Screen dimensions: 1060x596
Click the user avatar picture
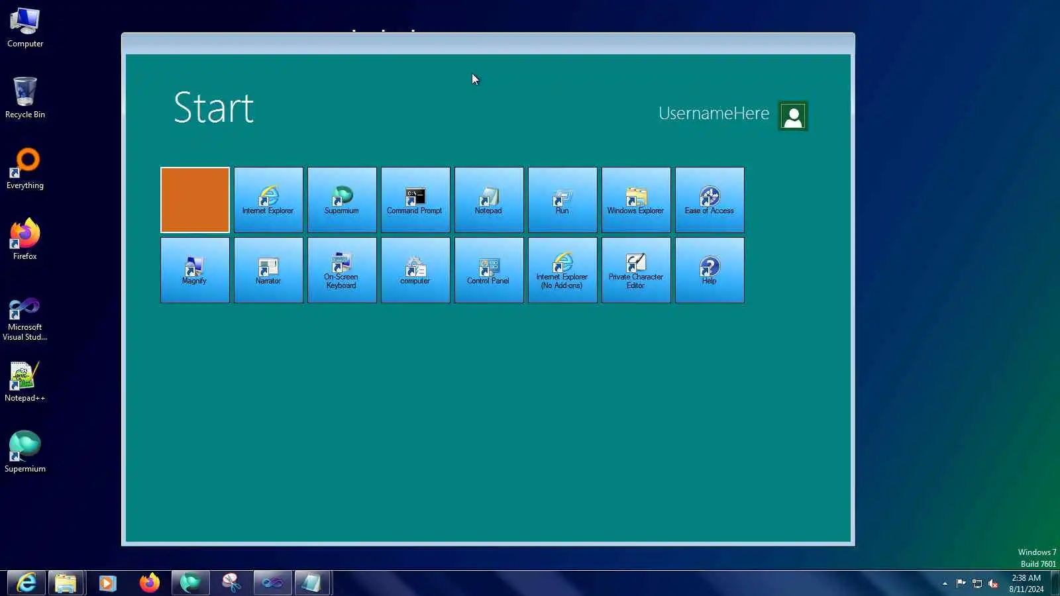point(793,116)
